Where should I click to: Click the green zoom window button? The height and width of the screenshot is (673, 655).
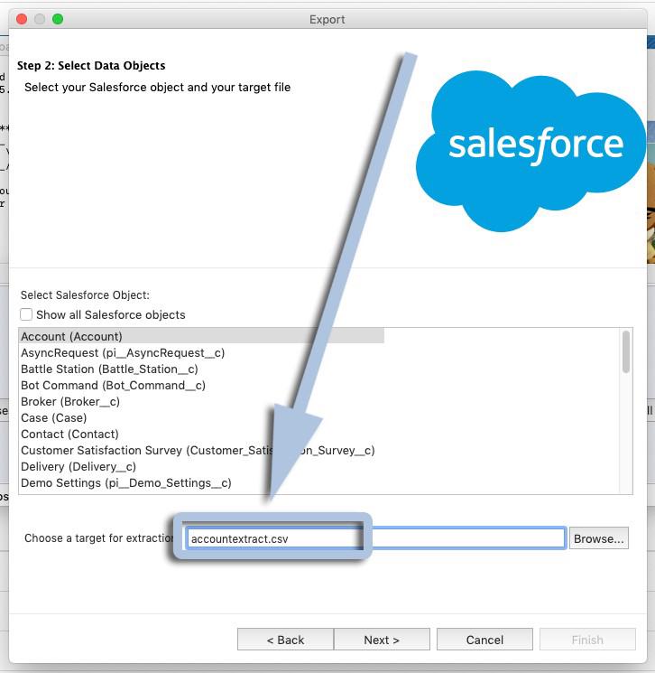point(58,19)
